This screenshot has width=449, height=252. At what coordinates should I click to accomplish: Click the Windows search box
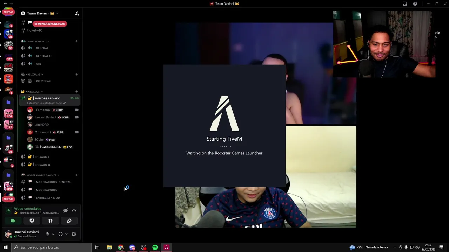pyautogui.click(x=51, y=247)
